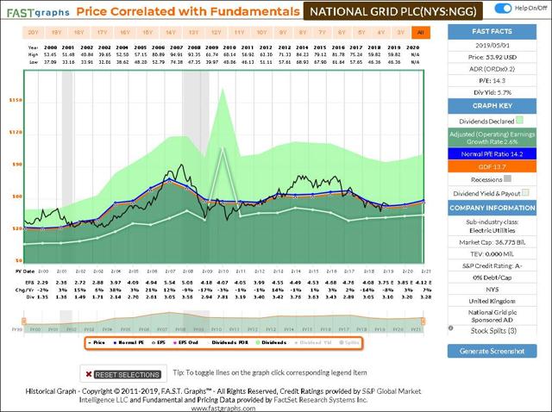Click the 2010 dividend value 7.81
This screenshot has height=412, width=552.
[223, 297]
